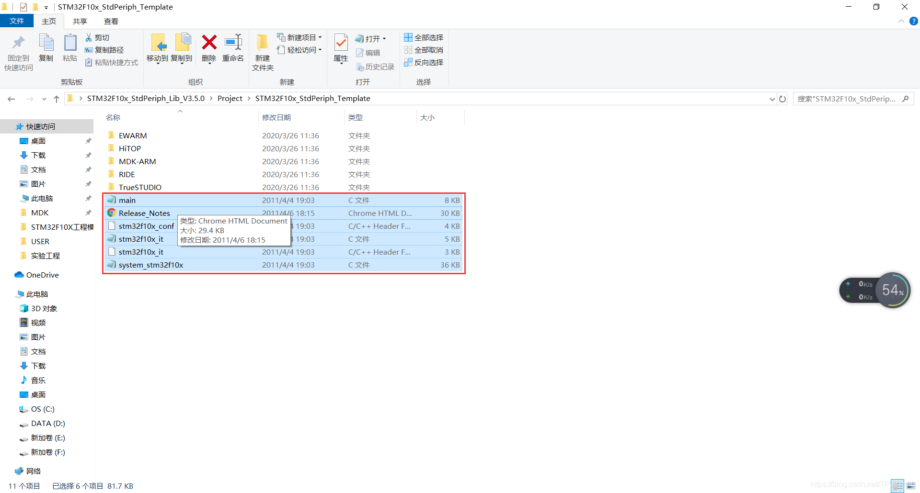Click breadcrumb chevron after Project

249,99
